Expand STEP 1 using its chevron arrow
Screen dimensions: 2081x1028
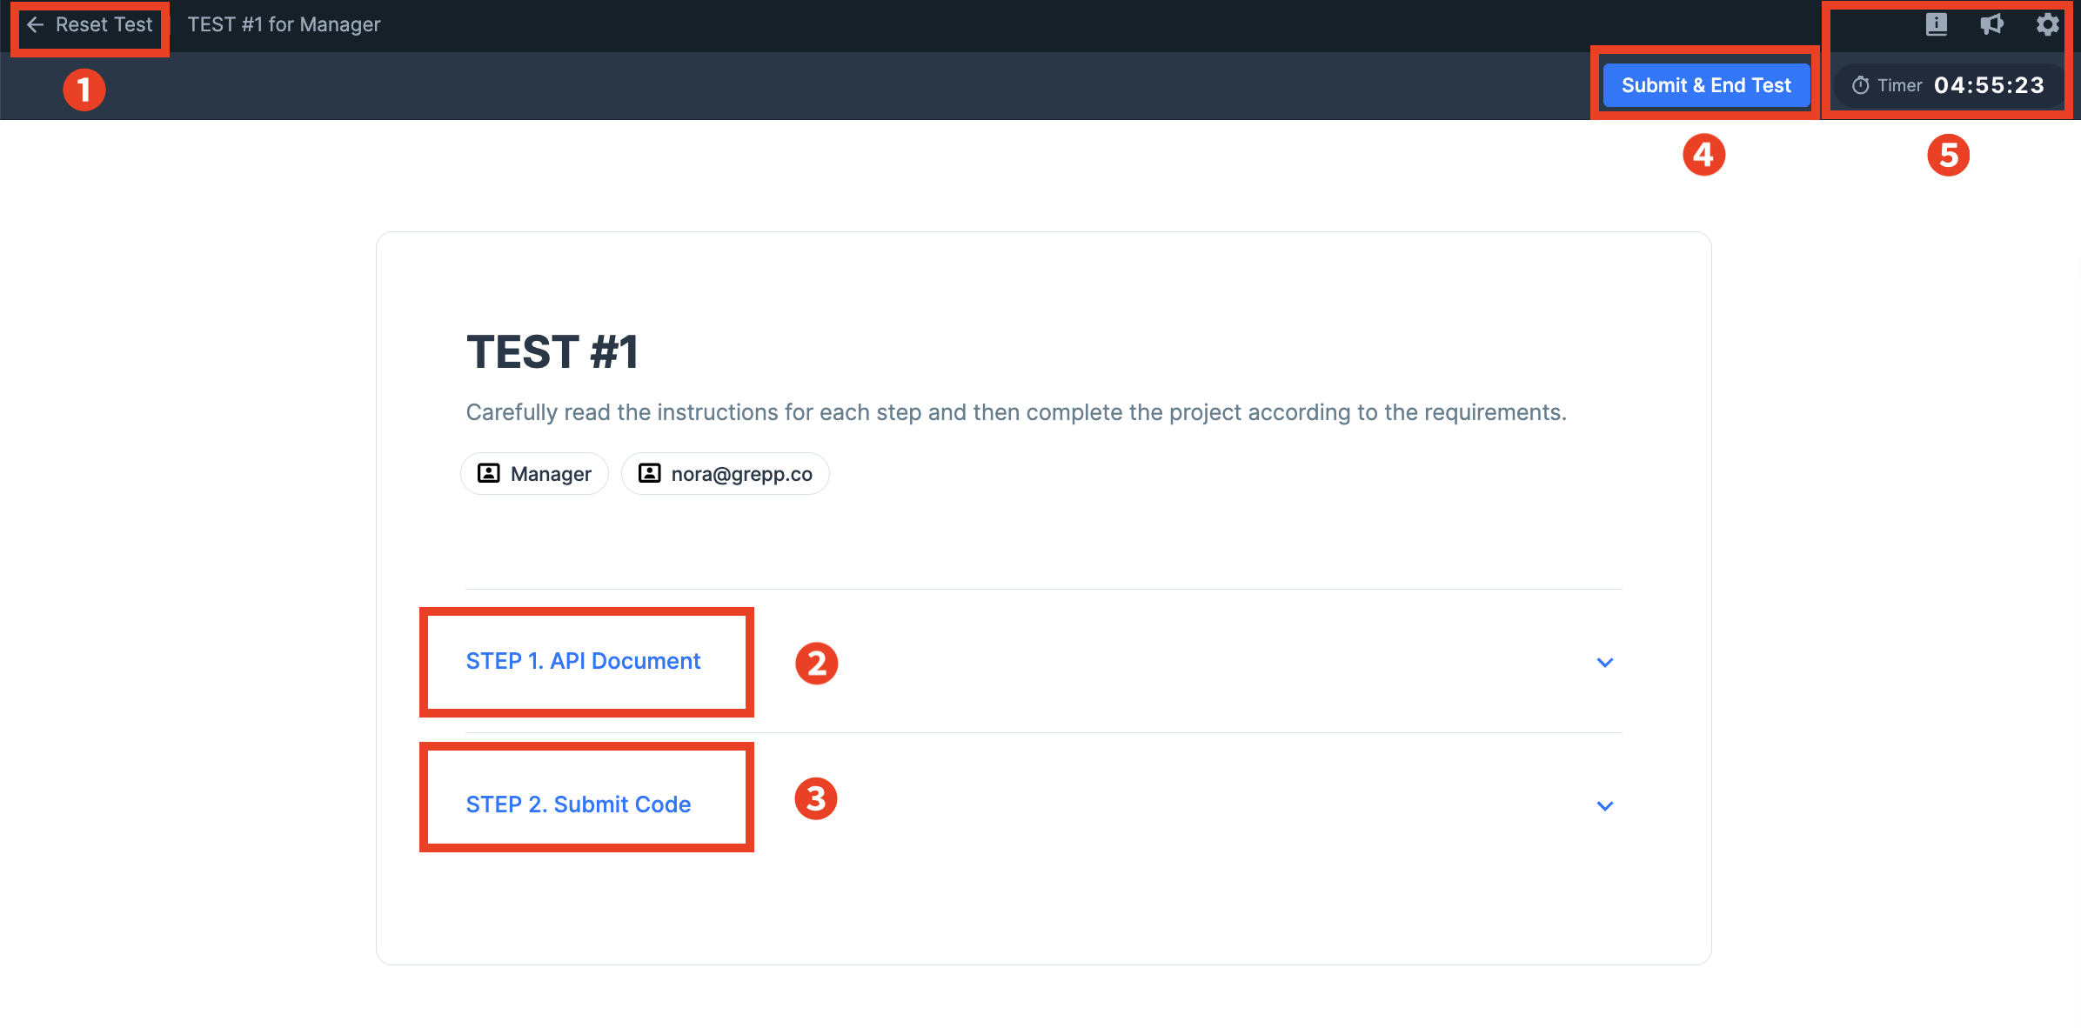1604,663
